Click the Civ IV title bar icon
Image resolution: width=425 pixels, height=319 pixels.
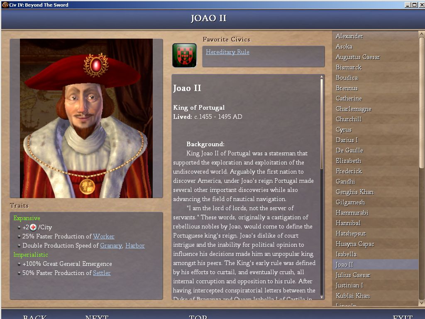click(5, 5)
